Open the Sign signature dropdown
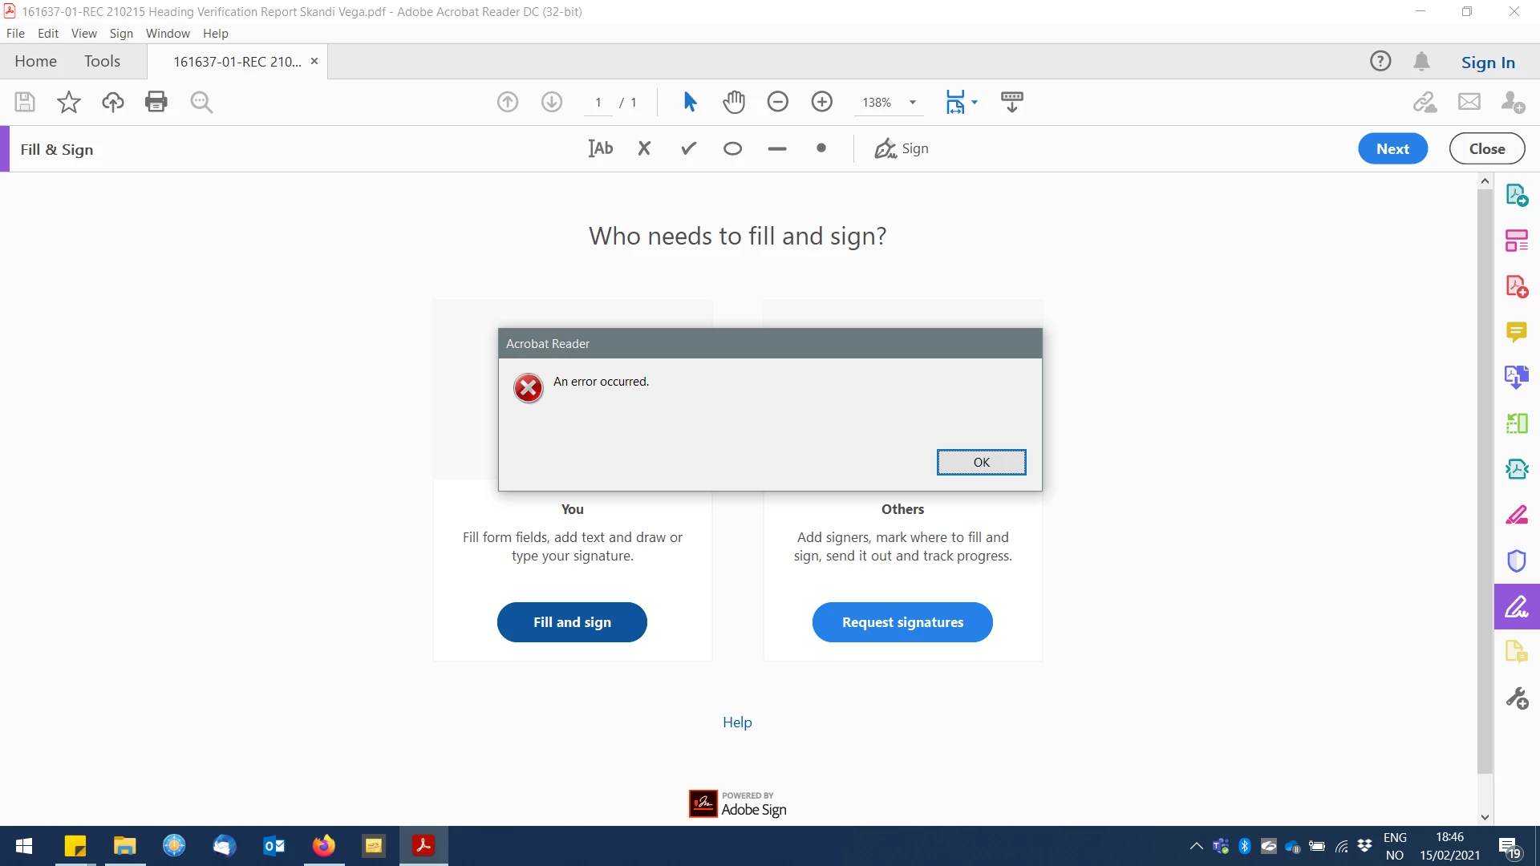The width and height of the screenshot is (1540, 866). (x=902, y=148)
